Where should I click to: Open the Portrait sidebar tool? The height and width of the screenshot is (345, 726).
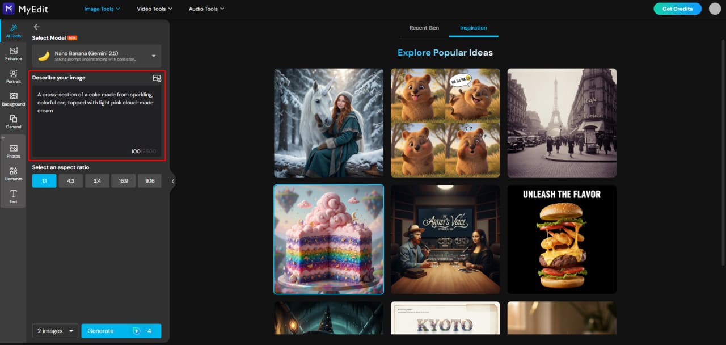pos(13,77)
